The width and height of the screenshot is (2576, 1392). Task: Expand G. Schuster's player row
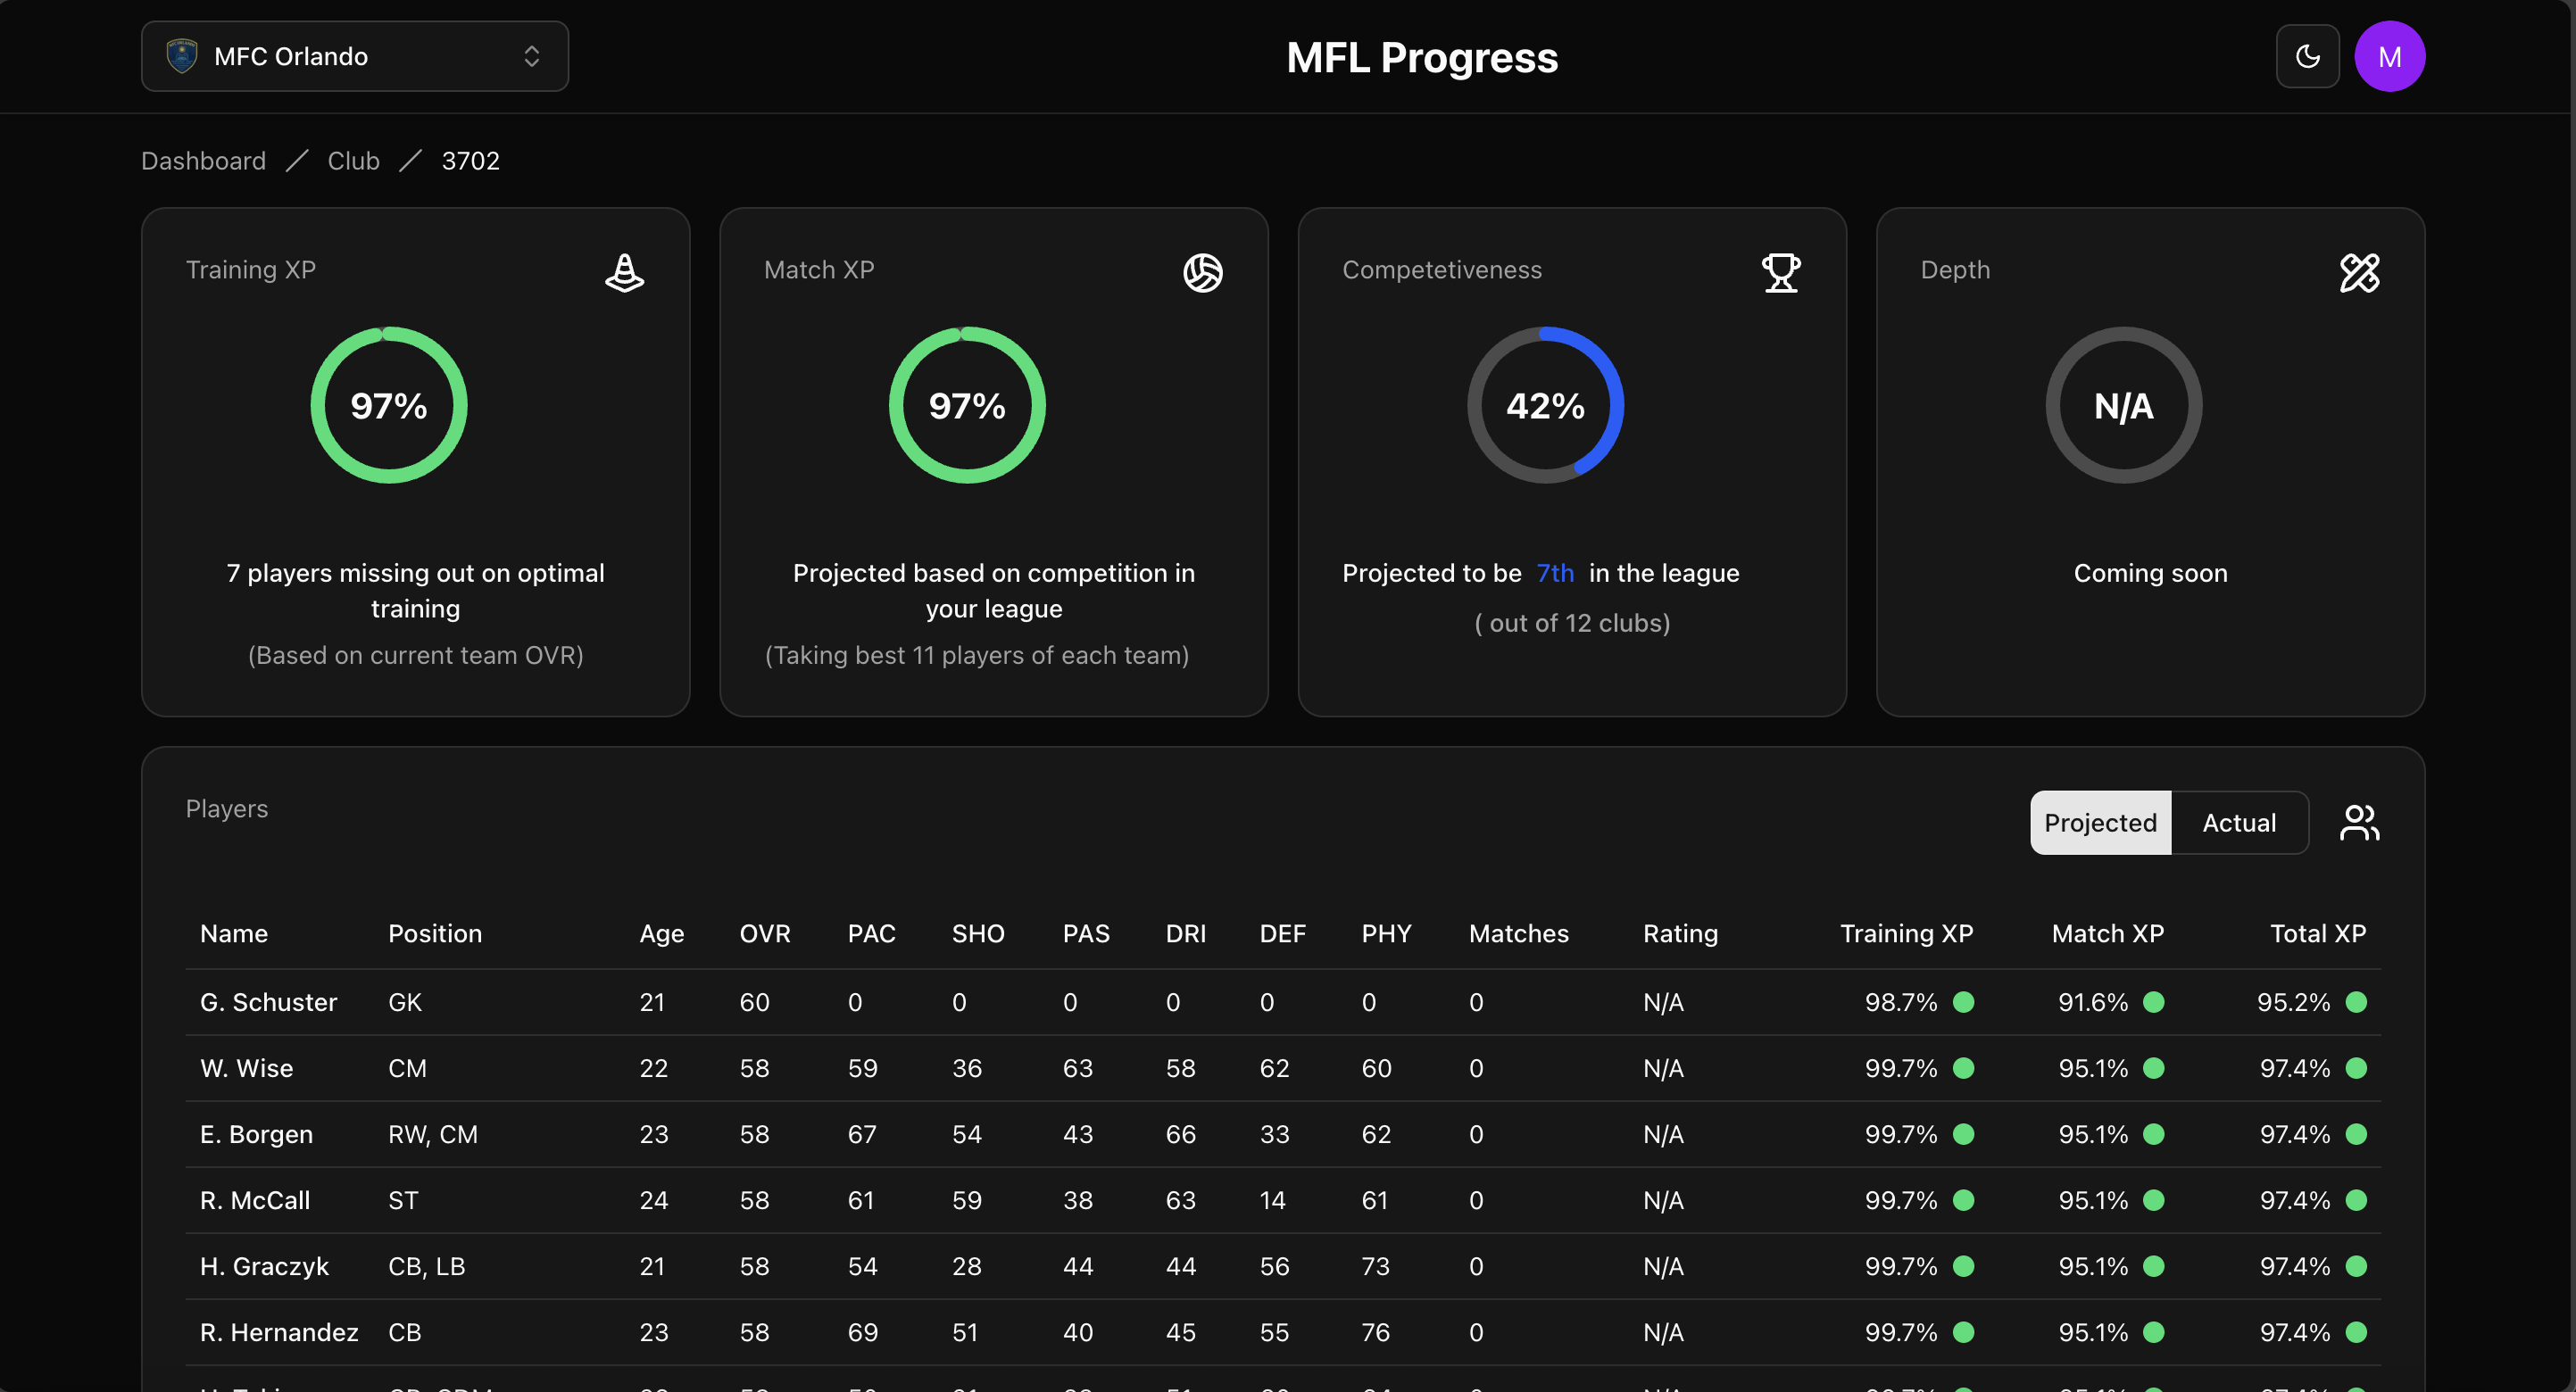click(268, 1002)
